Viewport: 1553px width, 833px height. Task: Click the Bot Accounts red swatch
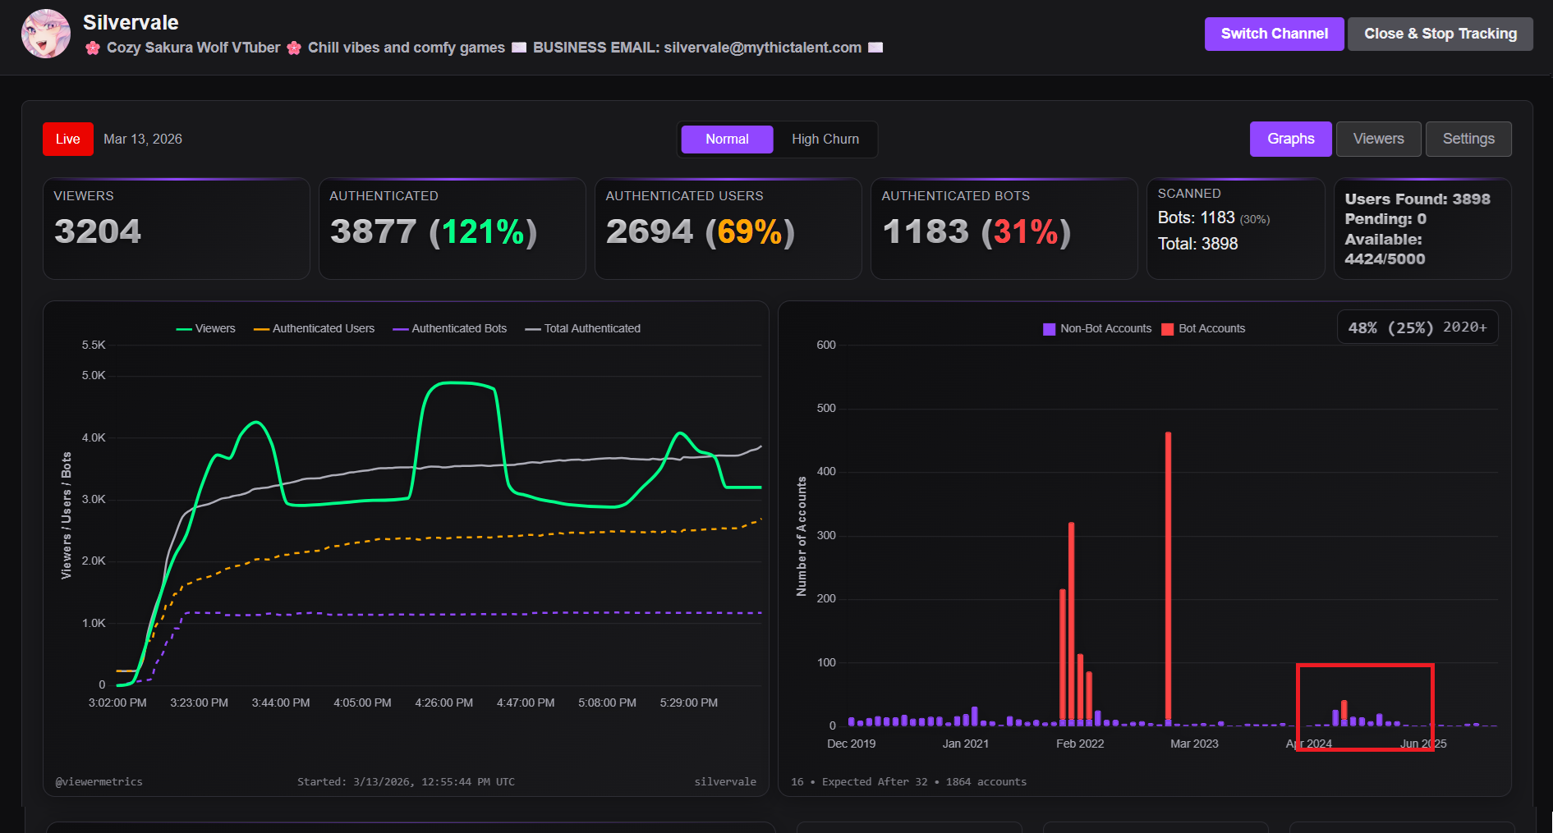[x=1167, y=329]
